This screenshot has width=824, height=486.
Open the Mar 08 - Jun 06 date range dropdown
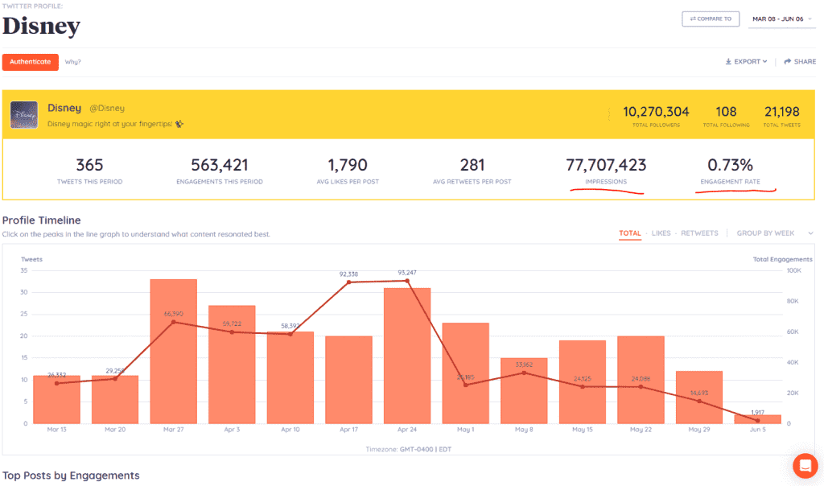(782, 19)
